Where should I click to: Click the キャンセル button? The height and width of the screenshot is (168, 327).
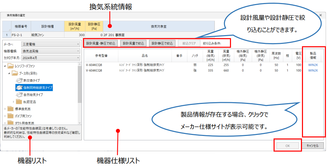point(312,145)
